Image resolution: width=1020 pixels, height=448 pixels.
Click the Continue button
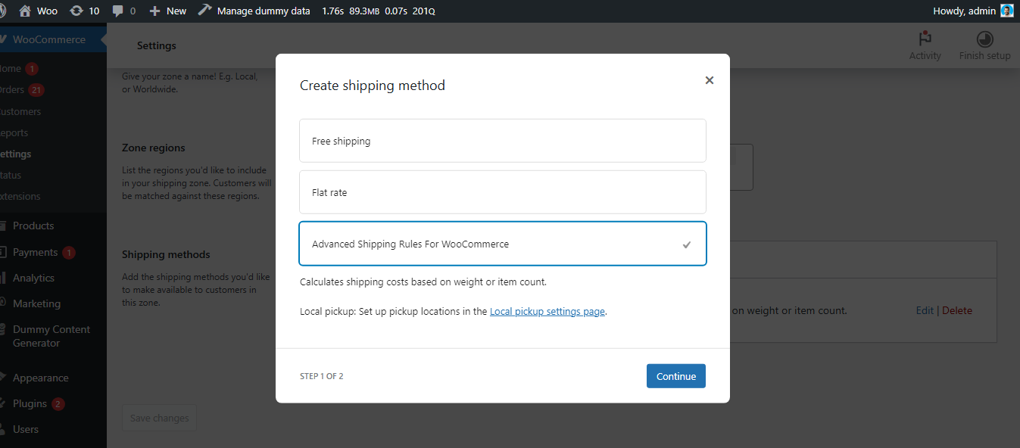[x=676, y=376]
